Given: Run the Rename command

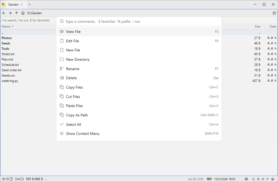Looking at the screenshot, I should pos(139,69).
